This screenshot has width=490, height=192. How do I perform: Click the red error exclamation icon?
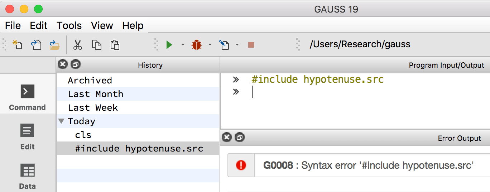click(x=241, y=165)
